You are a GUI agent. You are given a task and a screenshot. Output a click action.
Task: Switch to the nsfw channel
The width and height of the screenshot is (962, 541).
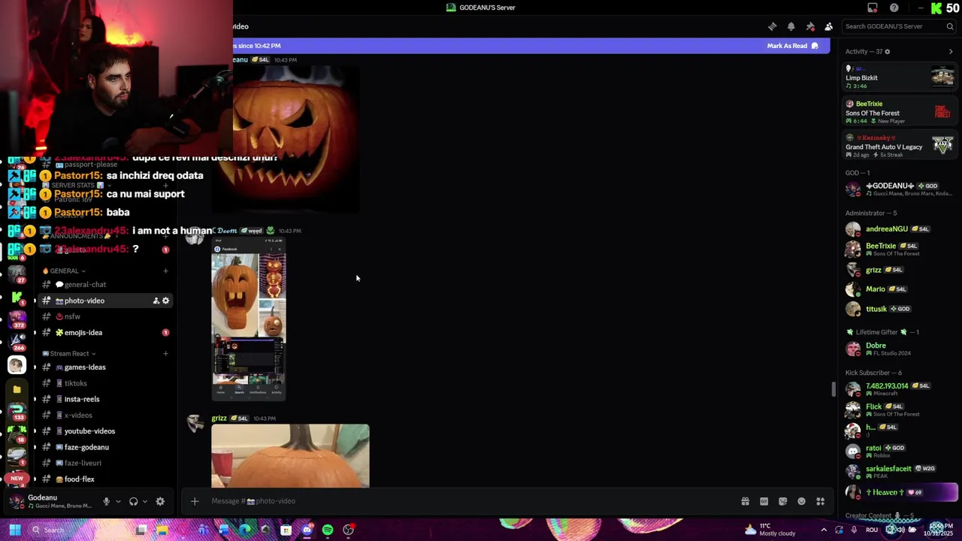point(104,316)
